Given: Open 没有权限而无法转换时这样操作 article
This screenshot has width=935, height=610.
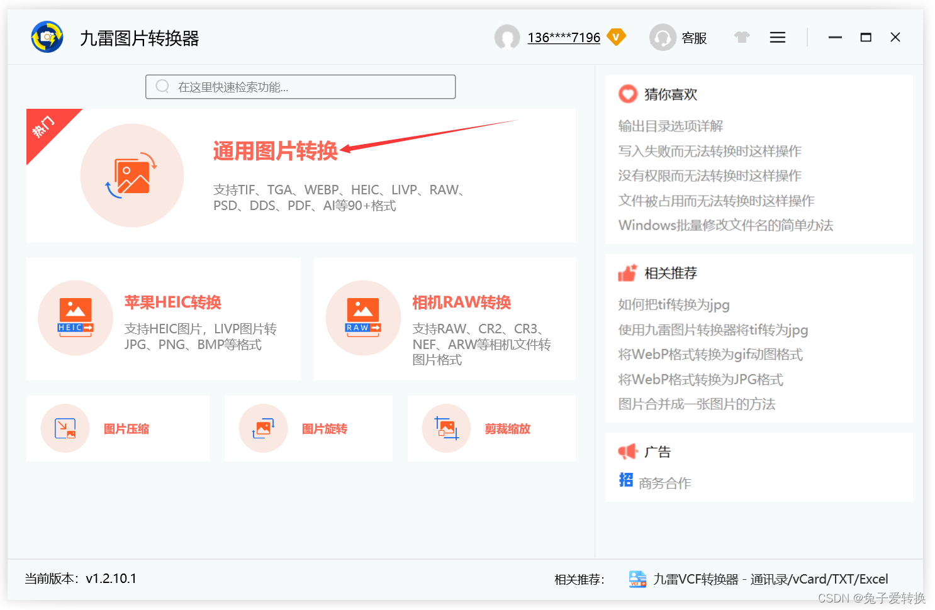Looking at the screenshot, I should pyautogui.click(x=710, y=175).
